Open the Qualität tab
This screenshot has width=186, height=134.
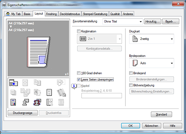(115, 14)
